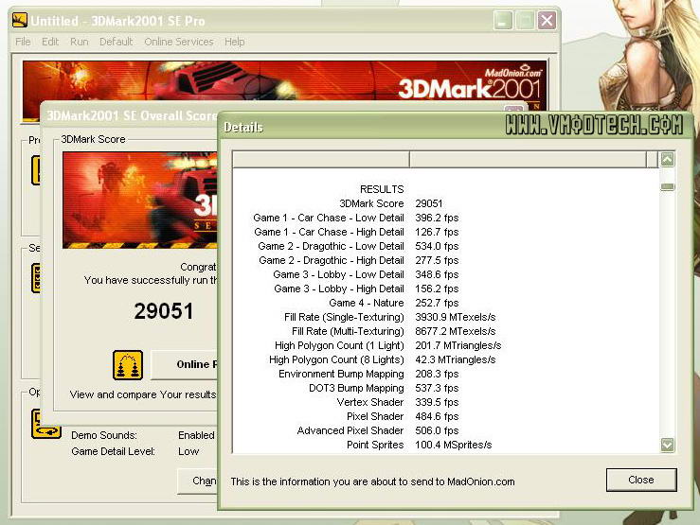700x525 pixels.
Task: Click the yellow options icon beside Demo Sounds
Action: [46, 424]
